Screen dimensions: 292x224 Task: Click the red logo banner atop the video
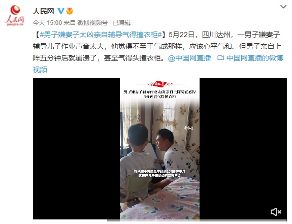(159, 84)
